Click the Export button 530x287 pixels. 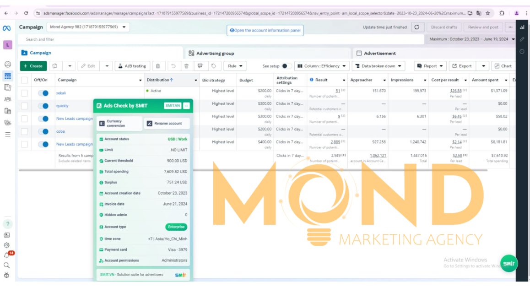pyautogui.click(x=462, y=66)
